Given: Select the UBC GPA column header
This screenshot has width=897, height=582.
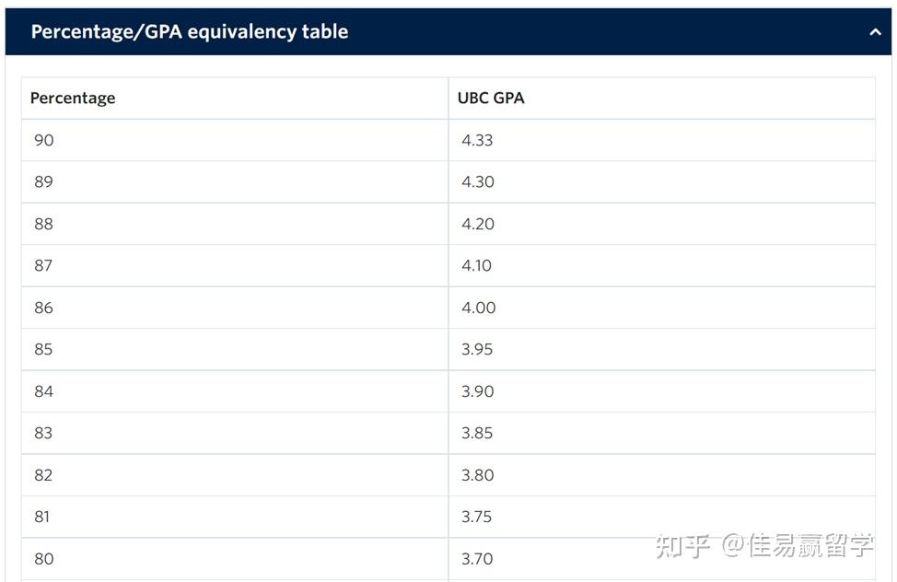Looking at the screenshot, I should coord(491,98).
